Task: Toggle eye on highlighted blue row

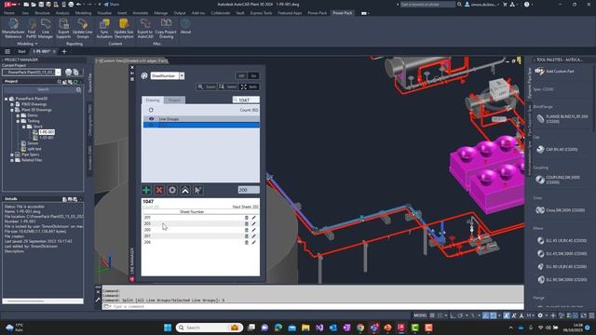Action: pyautogui.click(x=151, y=125)
